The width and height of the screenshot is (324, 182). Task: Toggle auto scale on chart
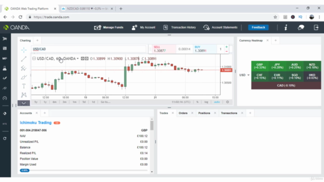click(x=217, y=102)
